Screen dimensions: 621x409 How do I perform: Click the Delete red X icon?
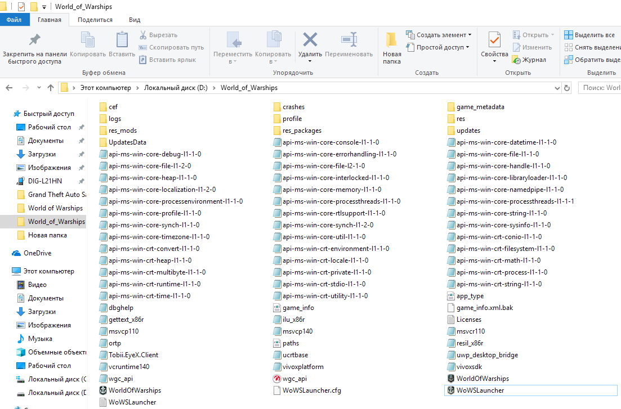point(310,39)
